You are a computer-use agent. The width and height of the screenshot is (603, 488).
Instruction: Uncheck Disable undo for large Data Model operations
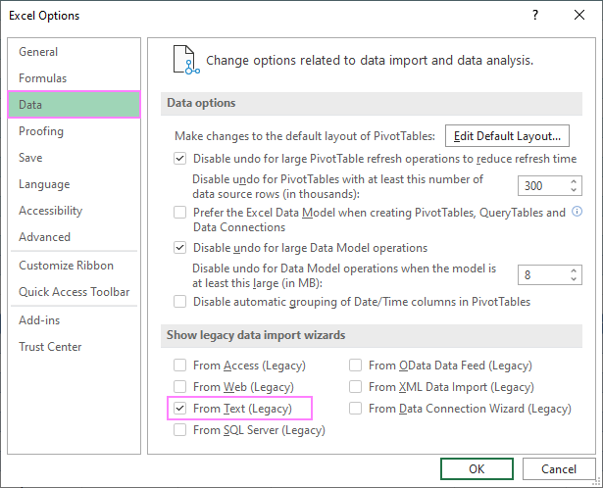coord(180,248)
